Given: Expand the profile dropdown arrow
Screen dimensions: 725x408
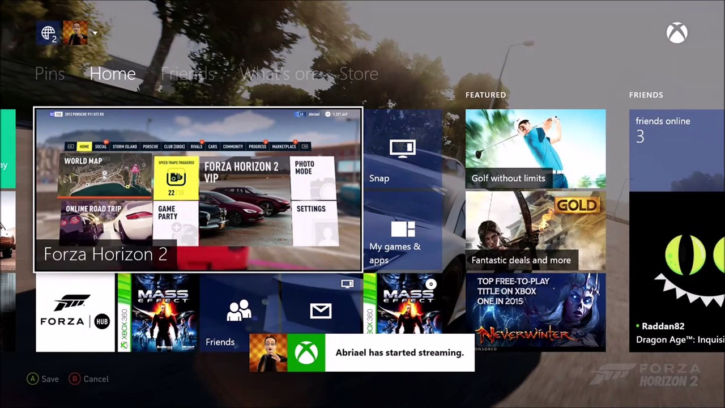Looking at the screenshot, I should 95,33.
